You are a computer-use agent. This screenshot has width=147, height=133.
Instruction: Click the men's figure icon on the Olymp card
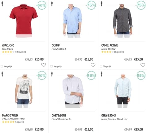pyautogui.click(x=52, y=4)
